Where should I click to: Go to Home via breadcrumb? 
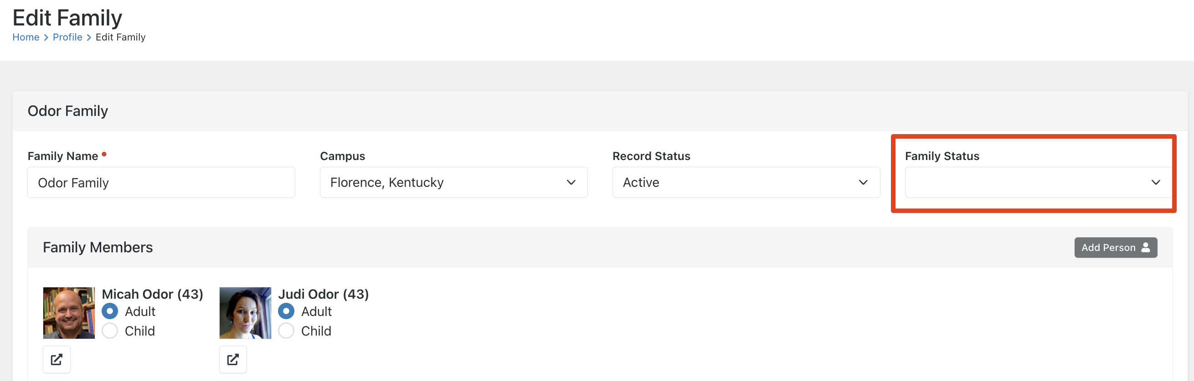[x=26, y=37]
